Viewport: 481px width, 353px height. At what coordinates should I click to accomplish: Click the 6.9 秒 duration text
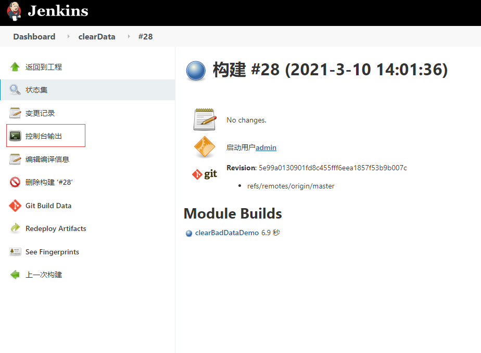click(271, 233)
